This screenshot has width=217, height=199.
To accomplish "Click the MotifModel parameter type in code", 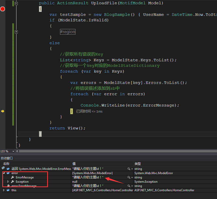I will pos(132,3).
